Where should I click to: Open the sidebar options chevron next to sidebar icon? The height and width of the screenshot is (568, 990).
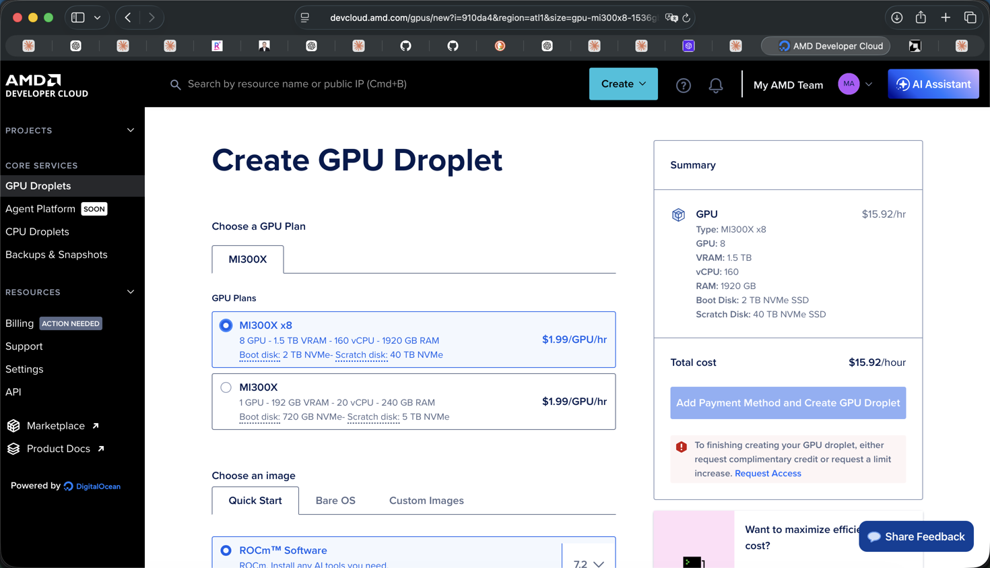coord(98,18)
